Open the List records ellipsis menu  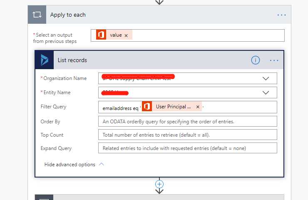(x=274, y=60)
